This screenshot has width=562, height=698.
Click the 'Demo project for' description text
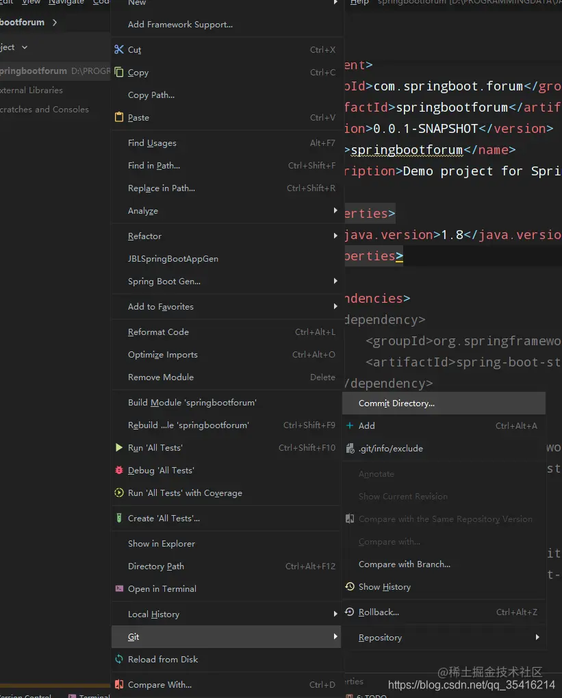462,171
